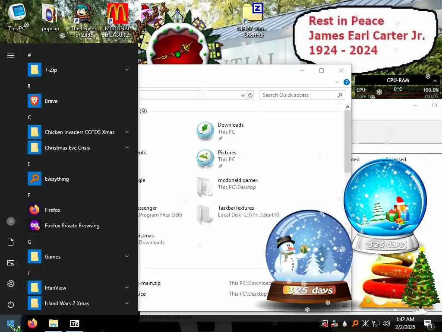The width and height of the screenshot is (442, 332).
Task: Click the water drop tray icon
Action: [x=345, y=323]
